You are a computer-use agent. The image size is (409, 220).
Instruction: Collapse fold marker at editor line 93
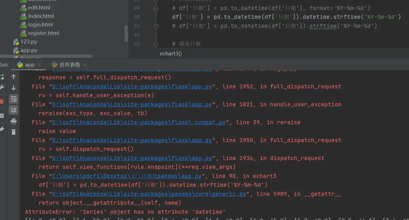[x=156, y=44]
